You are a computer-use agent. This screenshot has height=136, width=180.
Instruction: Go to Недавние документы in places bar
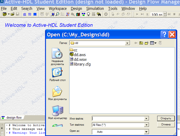(x=57, y=57)
